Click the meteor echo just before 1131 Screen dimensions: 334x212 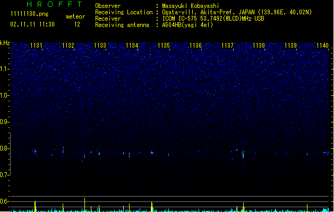(35, 152)
